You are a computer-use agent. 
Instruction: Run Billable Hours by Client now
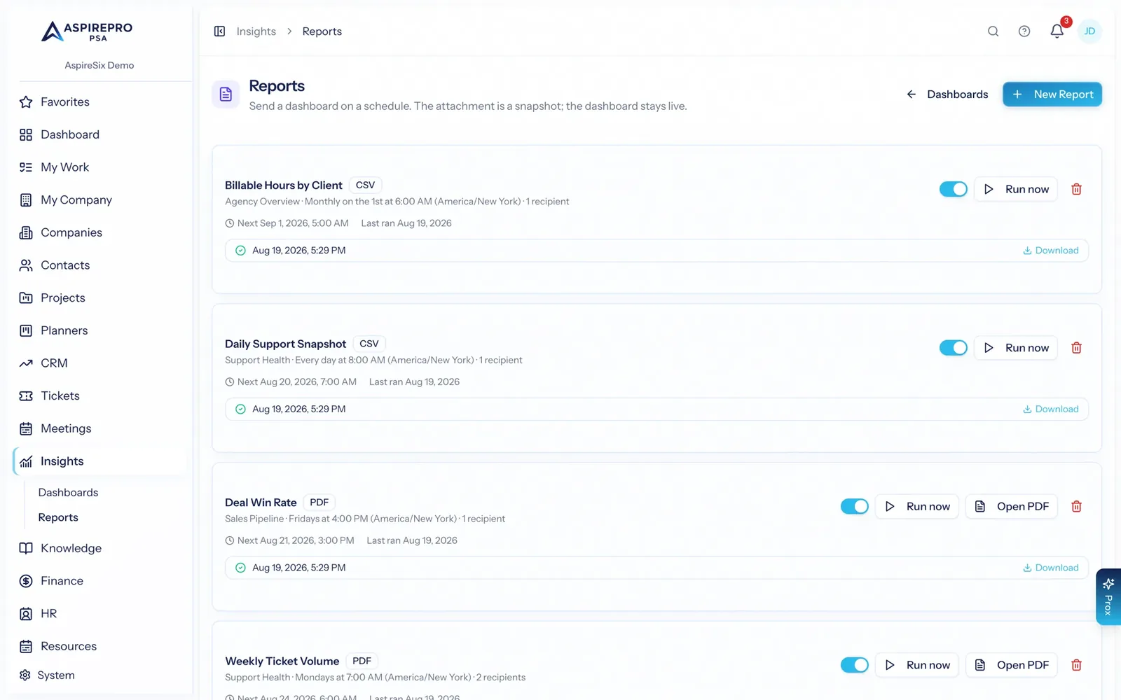[1016, 189]
